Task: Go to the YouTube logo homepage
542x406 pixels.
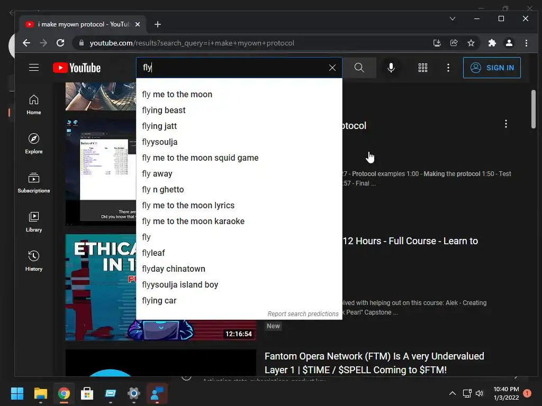Action: point(77,68)
